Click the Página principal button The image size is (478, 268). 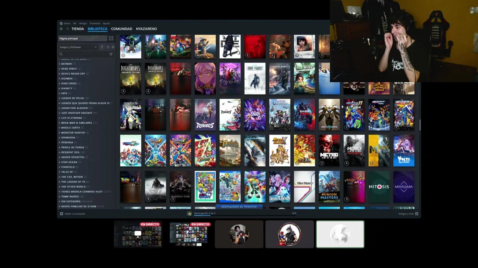click(x=83, y=38)
